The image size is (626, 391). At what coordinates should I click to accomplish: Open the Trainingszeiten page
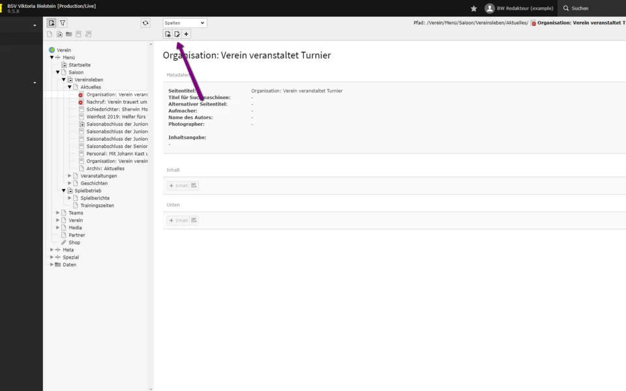[x=97, y=205]
